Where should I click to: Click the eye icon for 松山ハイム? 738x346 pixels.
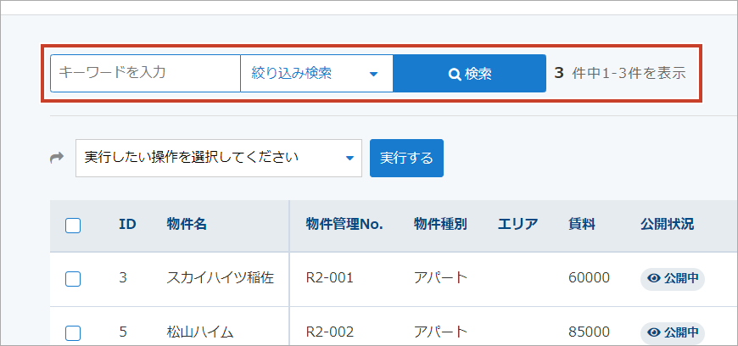pyautogui.click(x=654, y=332)
